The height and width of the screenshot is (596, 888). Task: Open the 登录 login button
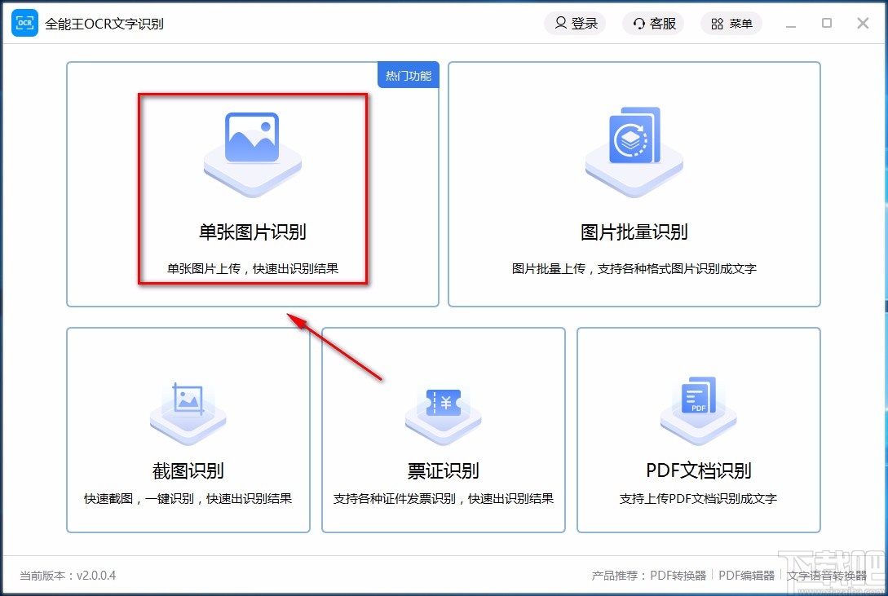pos(576,23)
